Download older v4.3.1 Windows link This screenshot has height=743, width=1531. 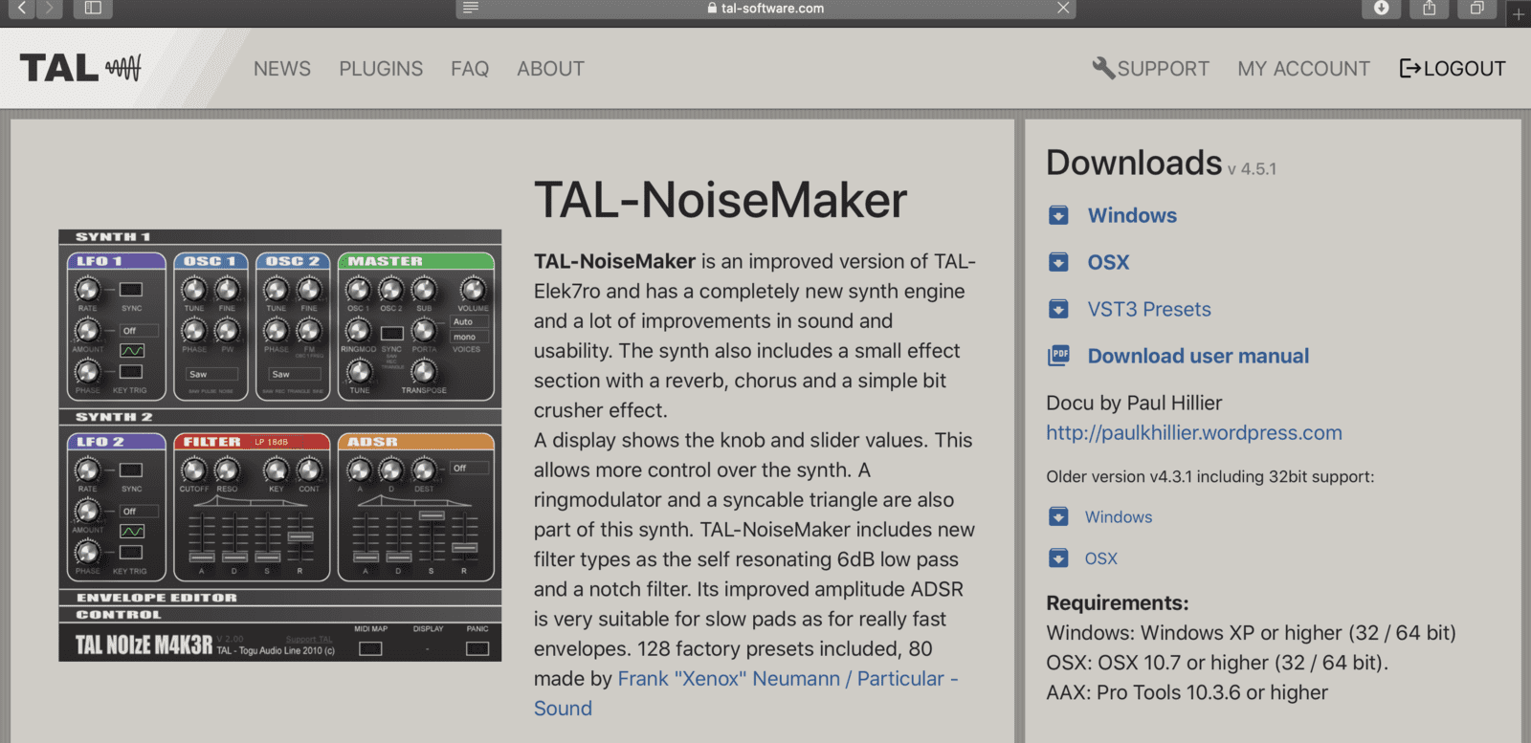(1119, 516)
